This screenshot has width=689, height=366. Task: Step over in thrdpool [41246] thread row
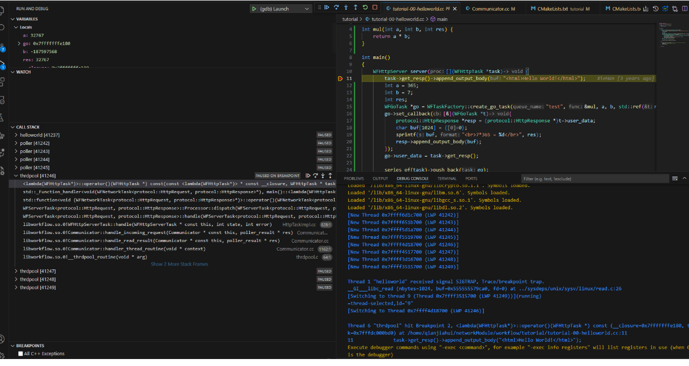coord(315,175)
